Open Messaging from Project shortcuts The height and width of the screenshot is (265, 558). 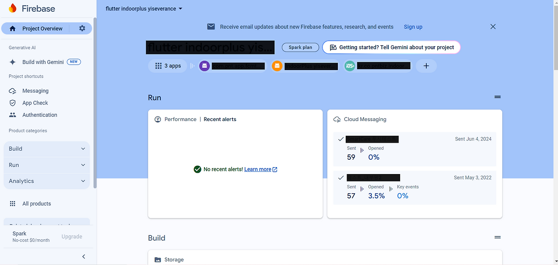coord(35,91)
